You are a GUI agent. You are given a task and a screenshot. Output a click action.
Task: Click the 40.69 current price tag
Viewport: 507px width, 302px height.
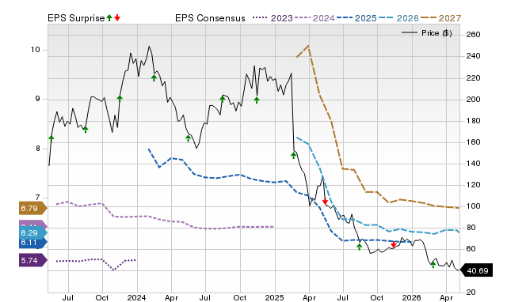[476, 270]
